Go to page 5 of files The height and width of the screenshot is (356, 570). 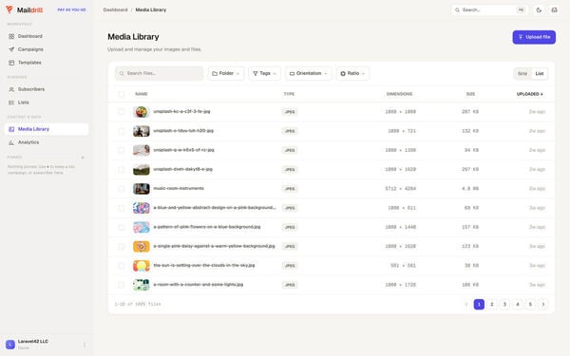coord(530,305)
